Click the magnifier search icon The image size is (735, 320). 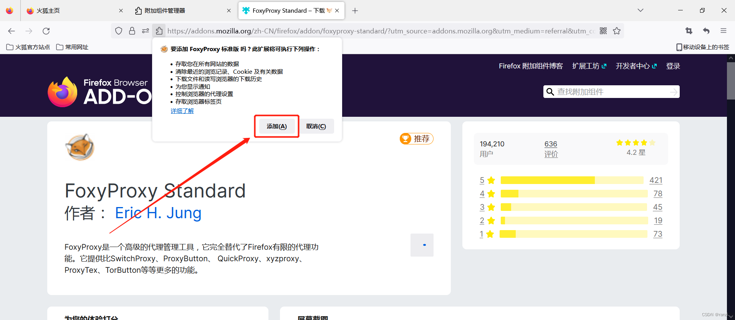550,92
